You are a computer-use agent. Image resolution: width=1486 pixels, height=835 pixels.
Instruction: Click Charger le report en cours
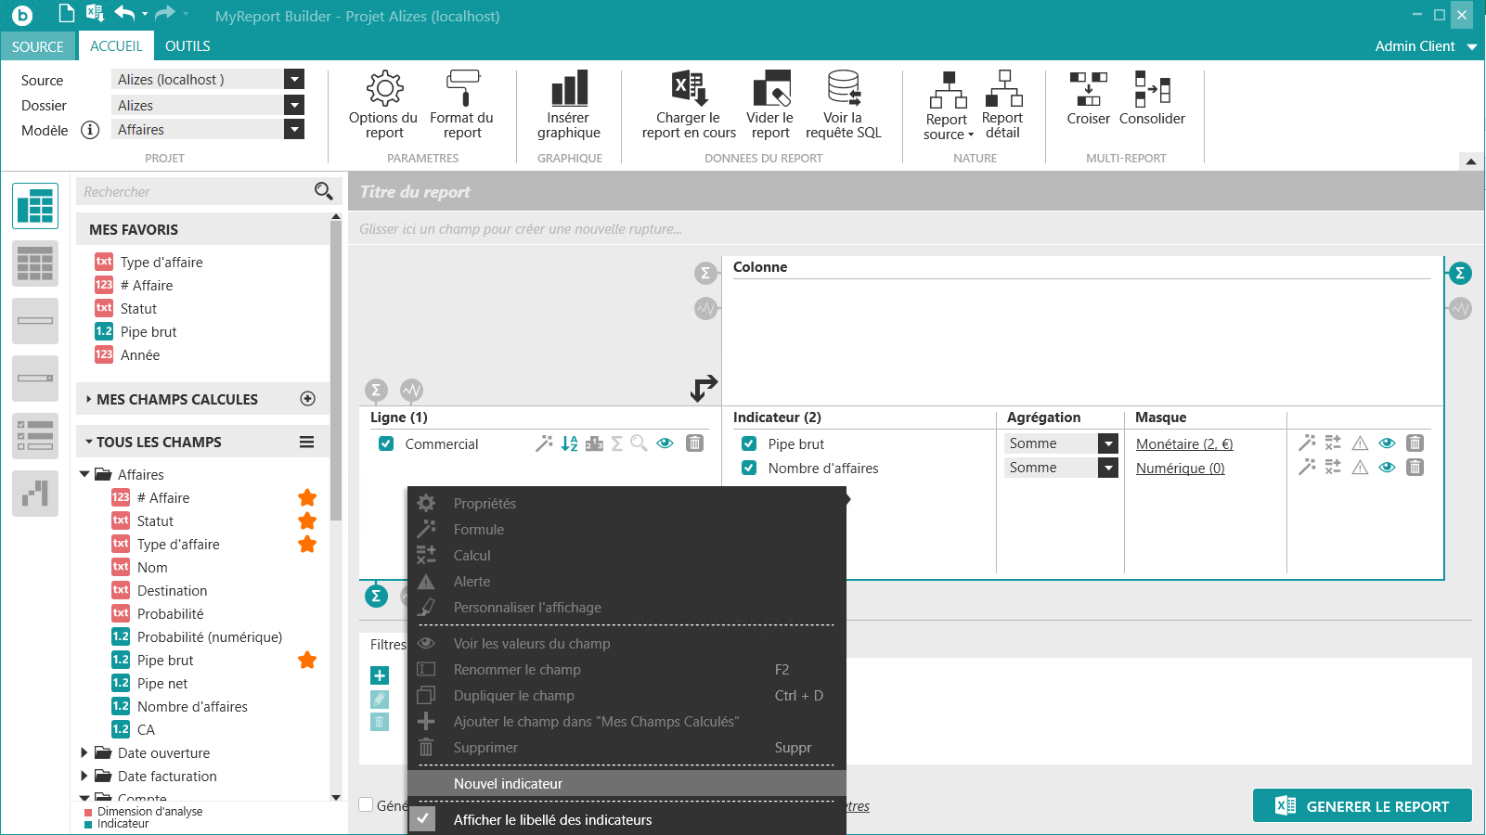coord(689,104)
